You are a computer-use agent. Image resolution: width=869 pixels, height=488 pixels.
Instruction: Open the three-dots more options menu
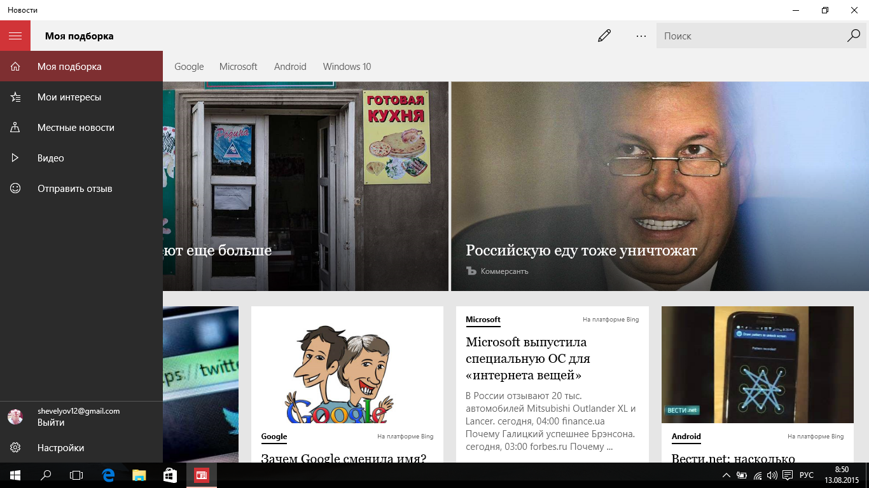641,36
